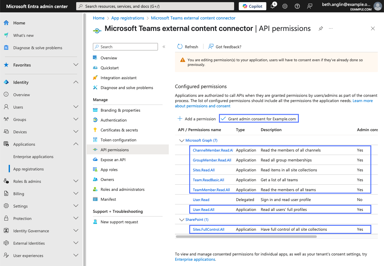Screen dimensions: 384x266
Task: Click the Manifest icon
Action: point(95,199)
